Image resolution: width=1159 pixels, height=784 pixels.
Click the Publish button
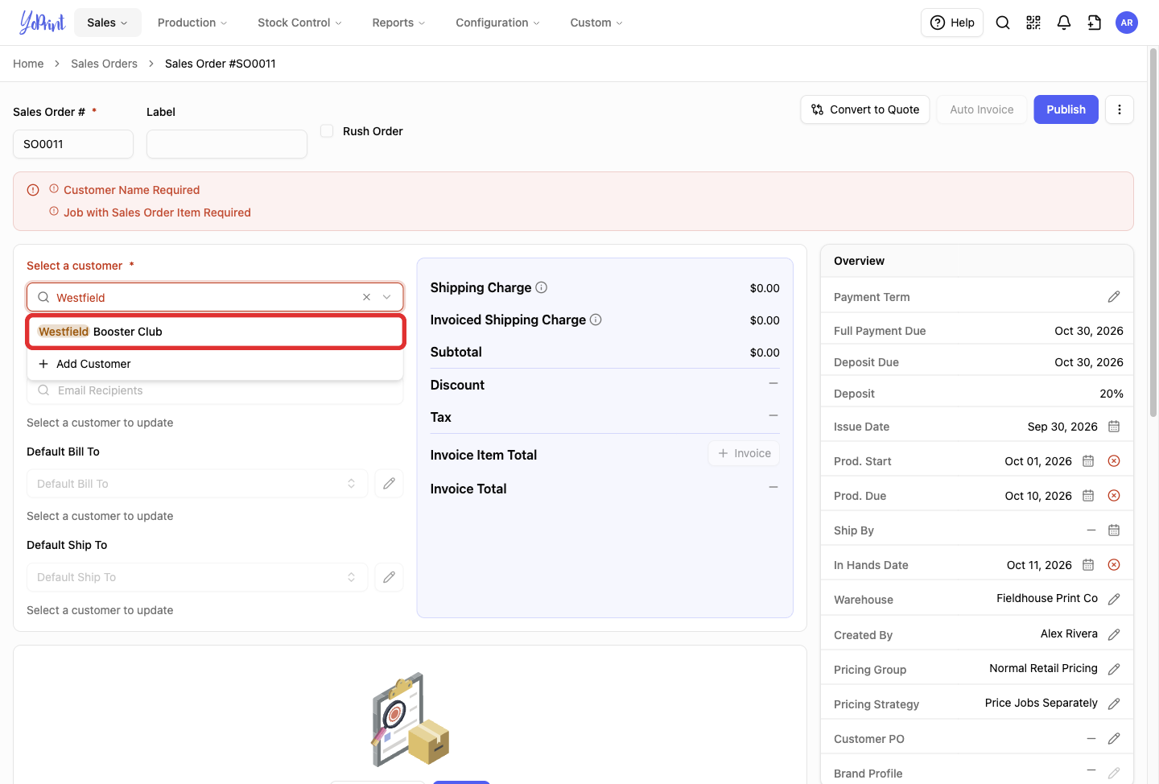(x=1066, y=109)
